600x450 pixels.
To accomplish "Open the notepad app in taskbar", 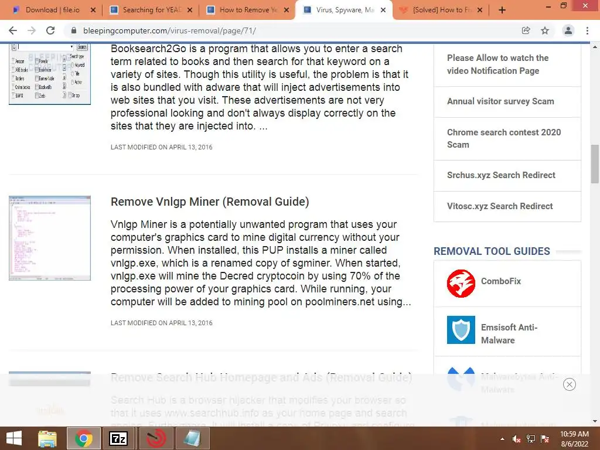I will click(192, 438).
